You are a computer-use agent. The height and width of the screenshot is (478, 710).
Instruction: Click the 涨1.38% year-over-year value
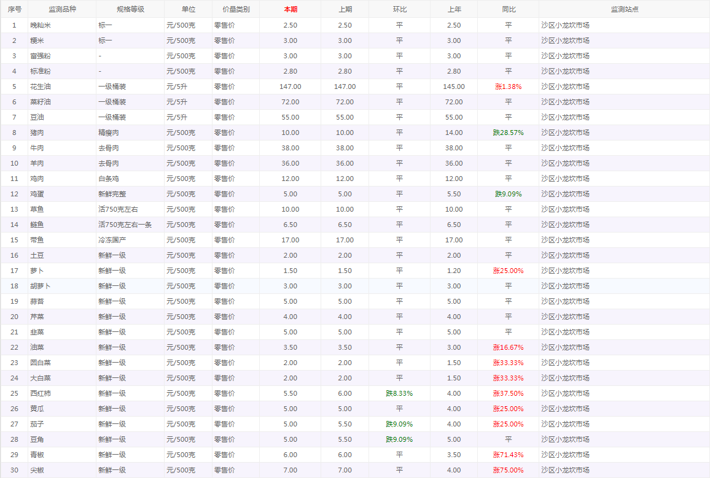point(508,87)
